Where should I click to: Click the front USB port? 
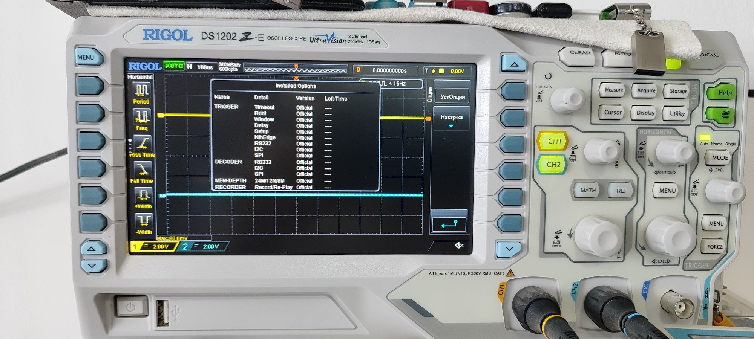[163, 312]
